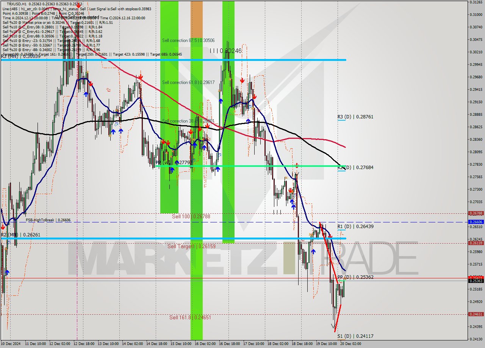
Task: Click the red 0.26159 price axis tag
Action: (x=476, y=243)
